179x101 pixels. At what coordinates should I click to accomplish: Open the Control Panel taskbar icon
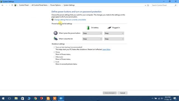tap(61, 98)
